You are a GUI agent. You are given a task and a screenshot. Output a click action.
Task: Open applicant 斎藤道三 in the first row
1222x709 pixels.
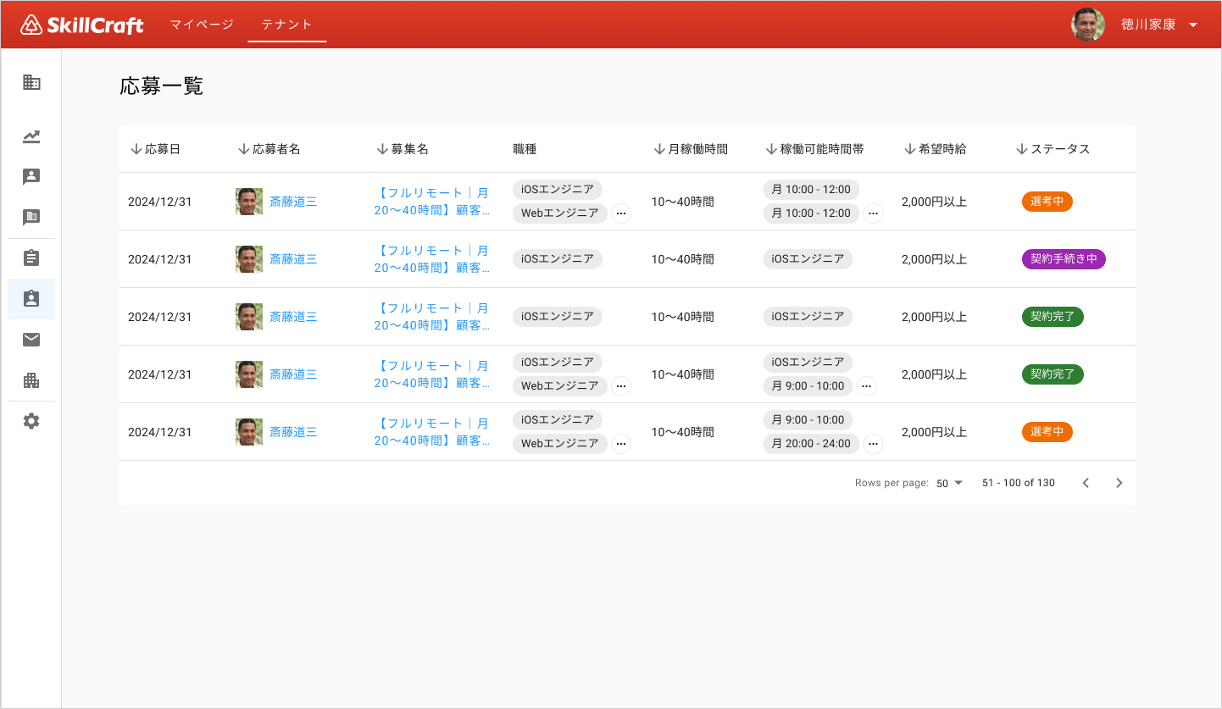coord(293,202)
